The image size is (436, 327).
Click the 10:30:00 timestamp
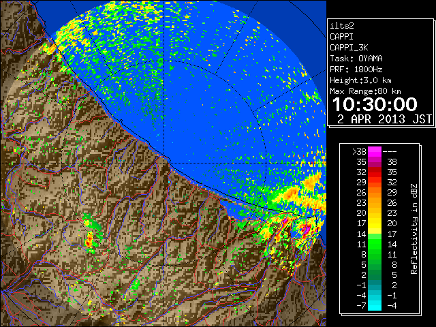[375, 104]
